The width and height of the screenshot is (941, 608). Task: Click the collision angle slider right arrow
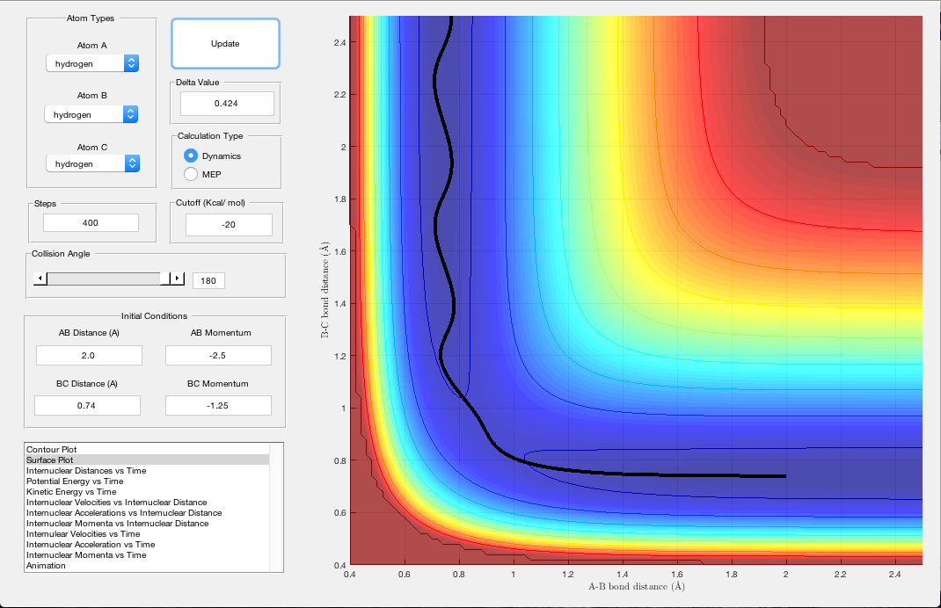[x=178, y=279]
